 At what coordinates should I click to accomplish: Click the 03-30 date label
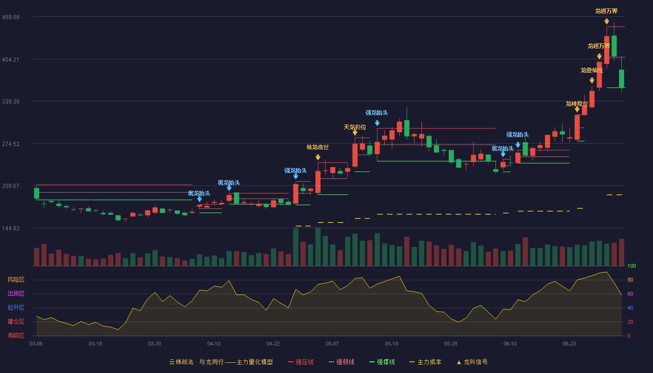point(154,344)
